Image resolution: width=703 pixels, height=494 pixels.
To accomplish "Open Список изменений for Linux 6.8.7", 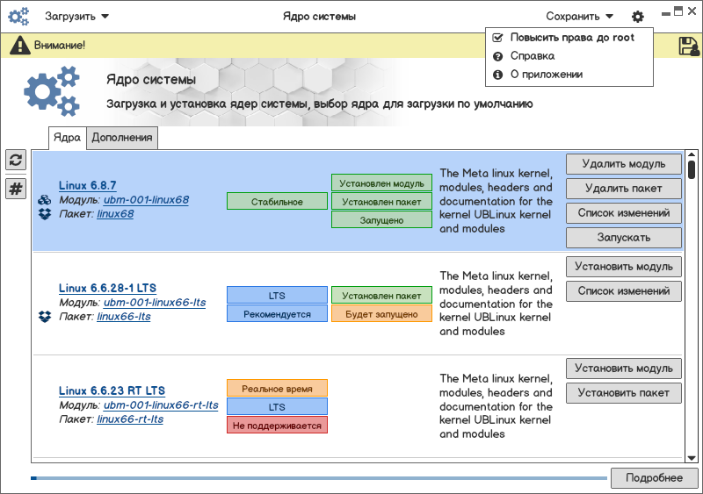I will [x=624, y=213].
